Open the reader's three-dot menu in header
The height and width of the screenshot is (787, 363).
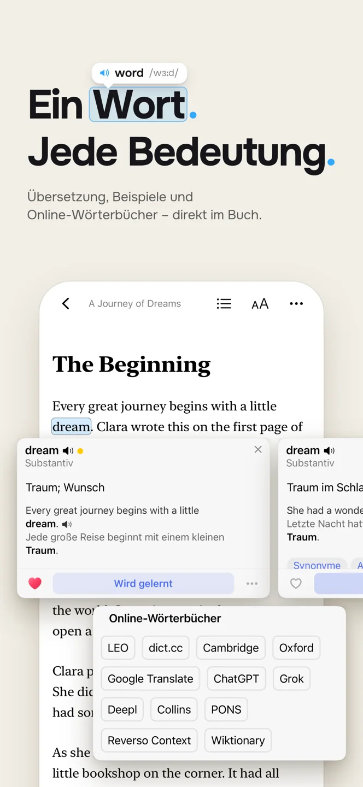[x=296, y=303]
